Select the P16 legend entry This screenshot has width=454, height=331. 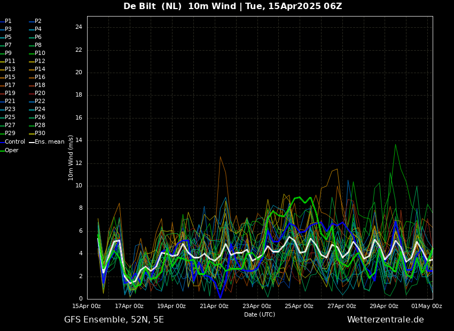(x=40, y=77)
